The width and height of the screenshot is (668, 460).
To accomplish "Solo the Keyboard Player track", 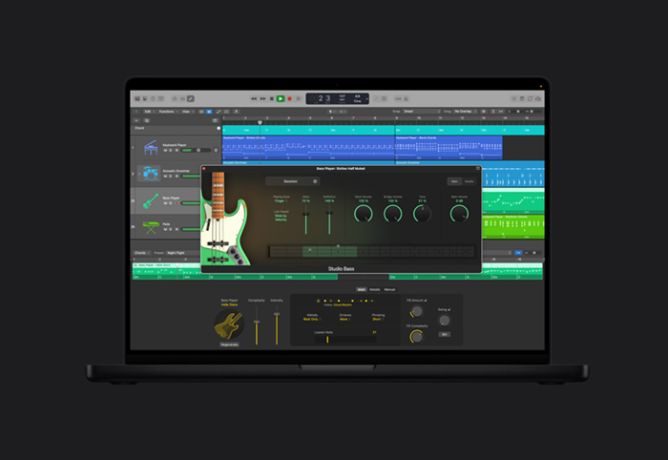I will click(171, 151).
